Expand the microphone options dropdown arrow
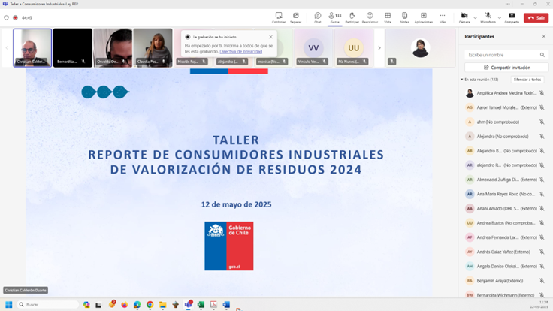This screenshot has height=311, width=553. pyautogui.click(x=499, y=17)
